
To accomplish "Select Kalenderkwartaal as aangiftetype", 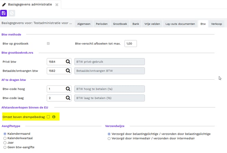I will (x=5, y=138).
